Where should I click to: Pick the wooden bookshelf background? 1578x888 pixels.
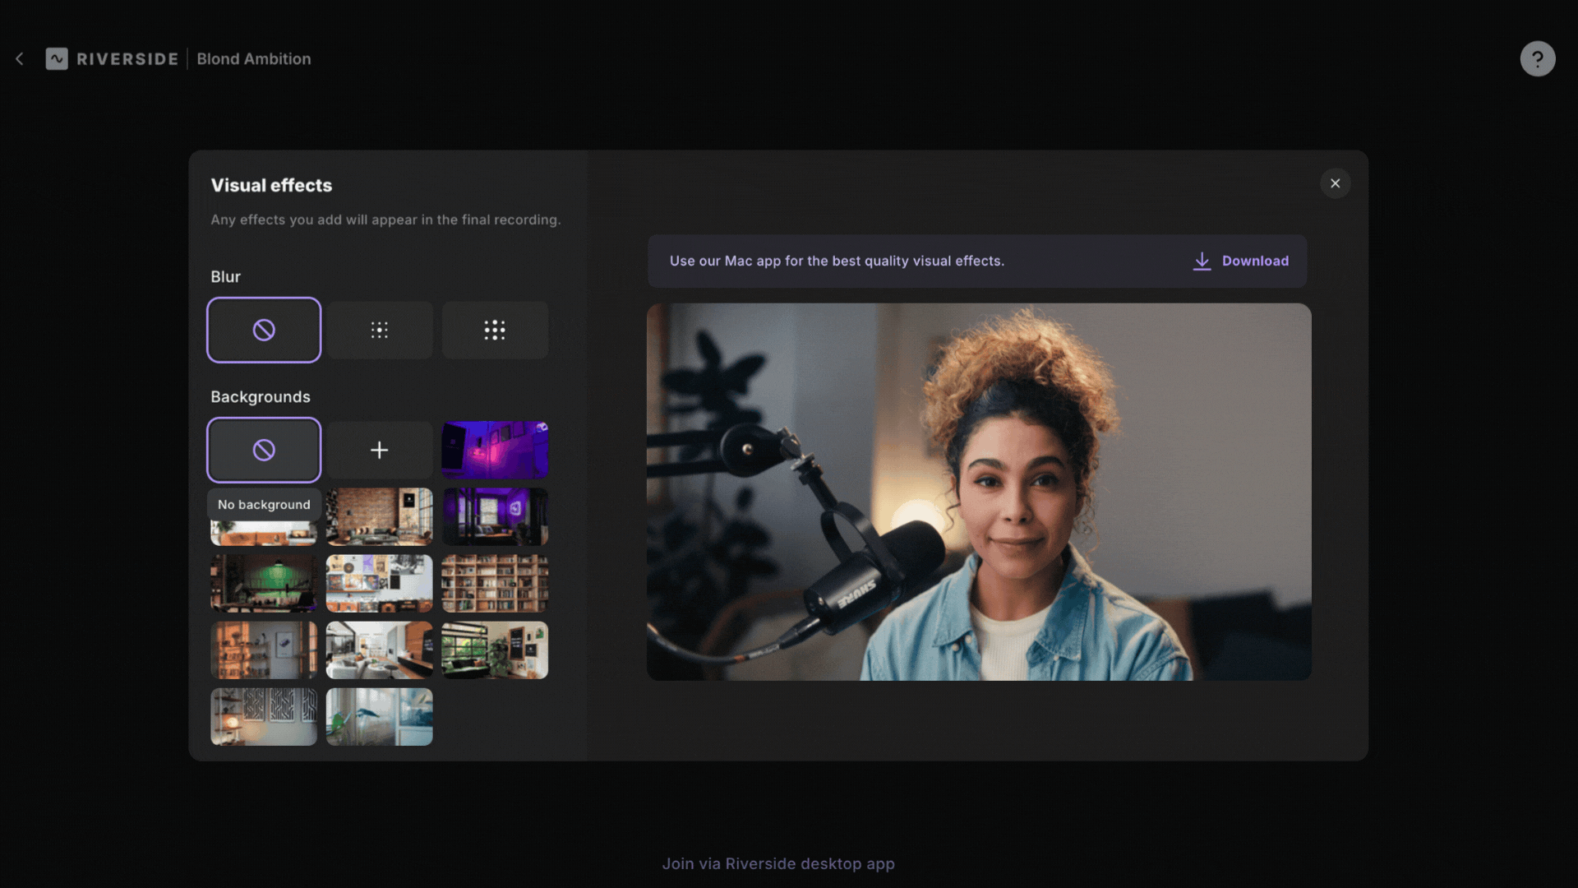494,584
